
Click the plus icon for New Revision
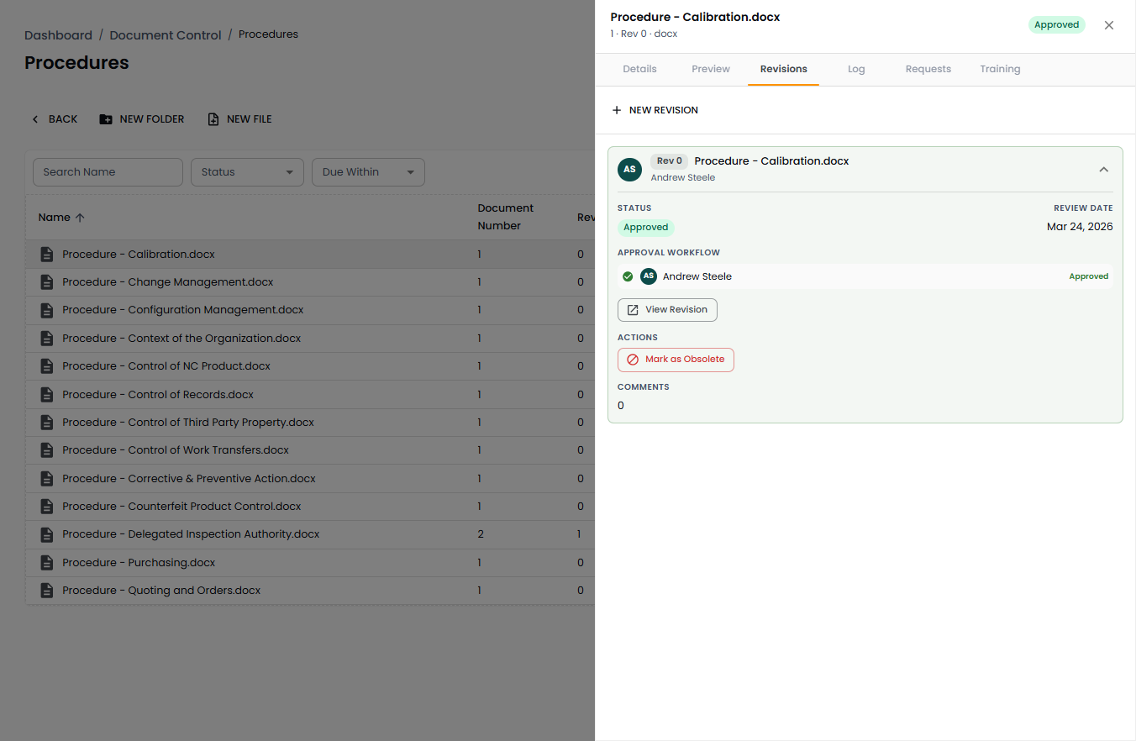pyautogui.click(x=617, y=110)
